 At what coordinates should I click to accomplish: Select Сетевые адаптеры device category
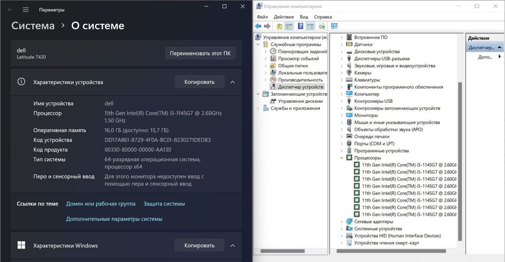374,222
